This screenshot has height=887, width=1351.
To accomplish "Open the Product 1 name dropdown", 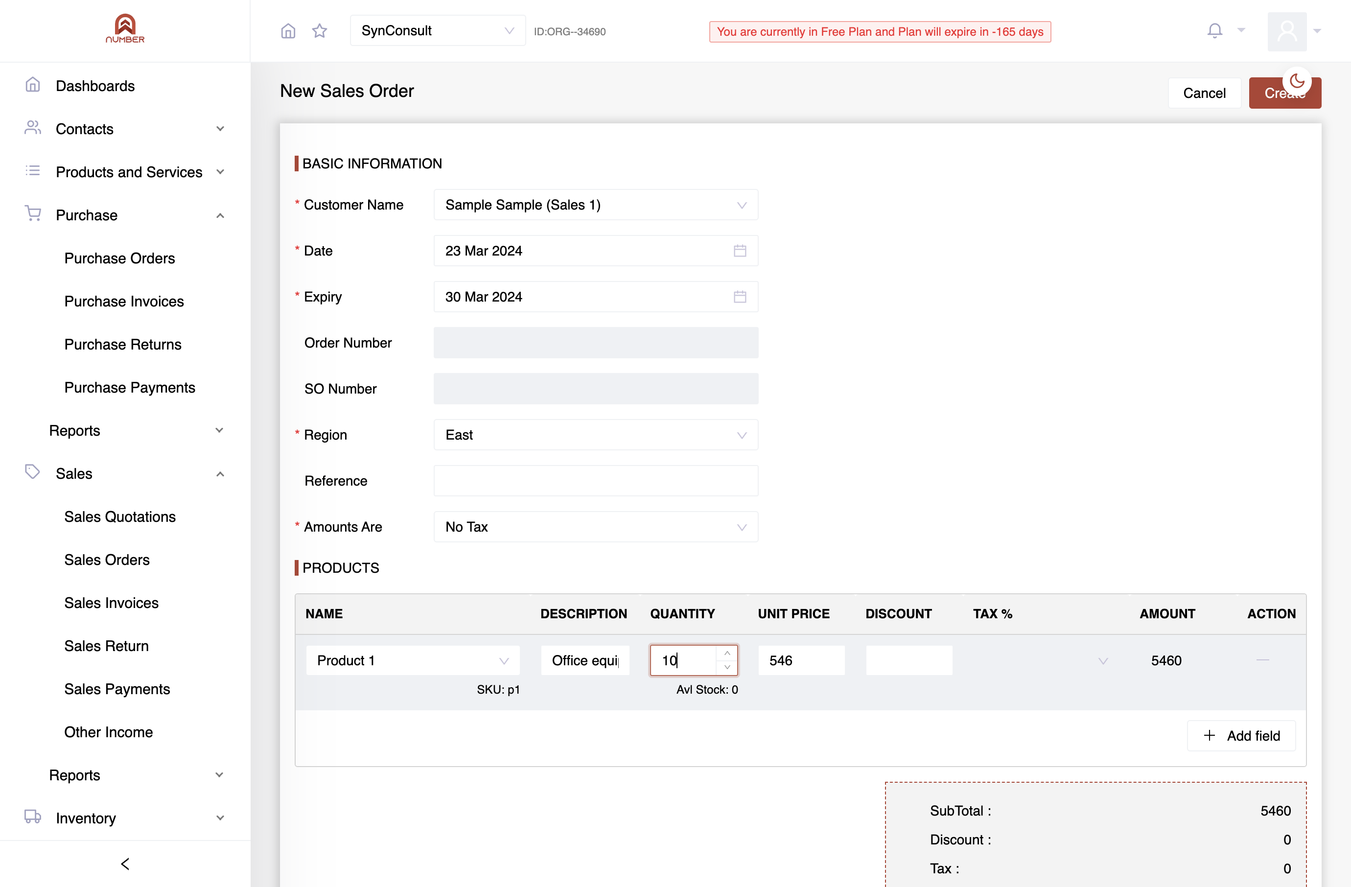I will point(413,660).
